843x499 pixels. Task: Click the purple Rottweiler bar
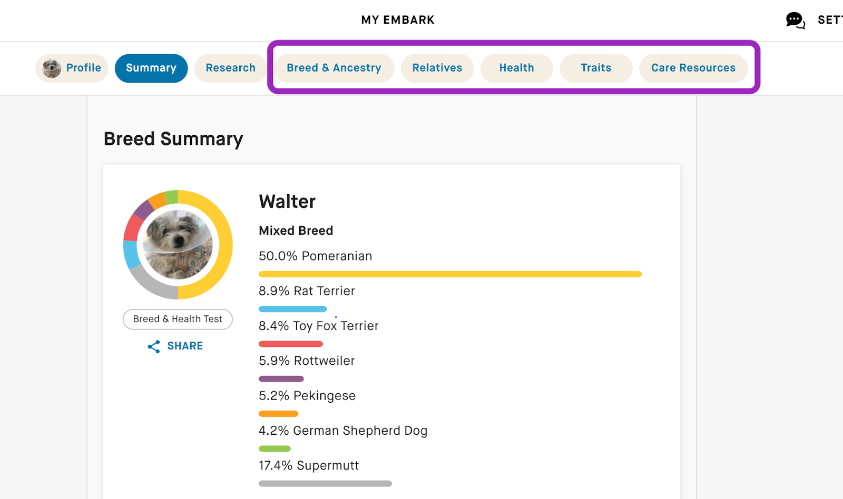pos(281,379)
